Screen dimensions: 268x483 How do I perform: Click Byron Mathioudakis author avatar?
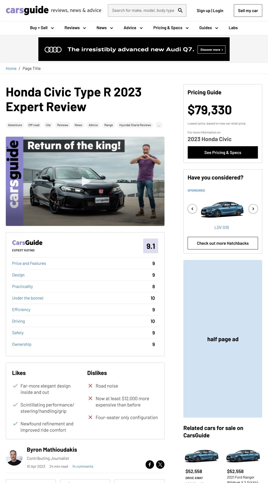(14, 458)
